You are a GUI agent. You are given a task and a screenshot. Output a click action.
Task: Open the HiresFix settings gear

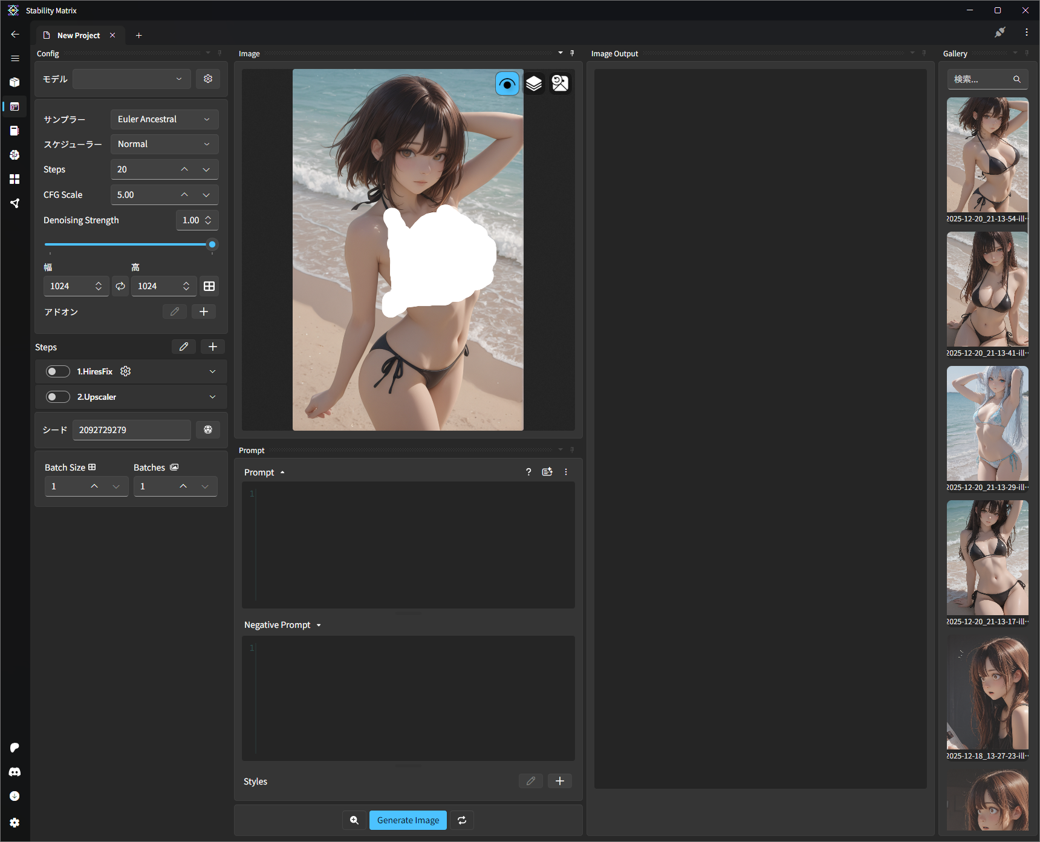point(126,371)
